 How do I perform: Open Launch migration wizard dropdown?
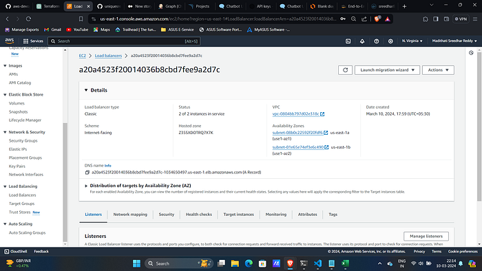(x=387, y=70)
